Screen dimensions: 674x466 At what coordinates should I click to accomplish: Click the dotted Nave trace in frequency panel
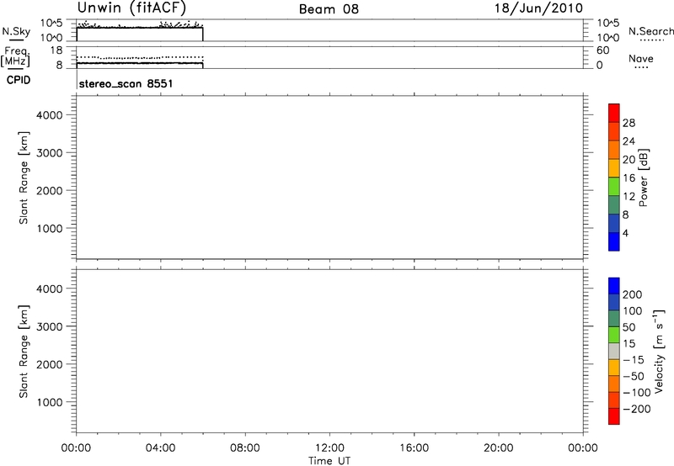pyautogui.click(x=140, y=57)
